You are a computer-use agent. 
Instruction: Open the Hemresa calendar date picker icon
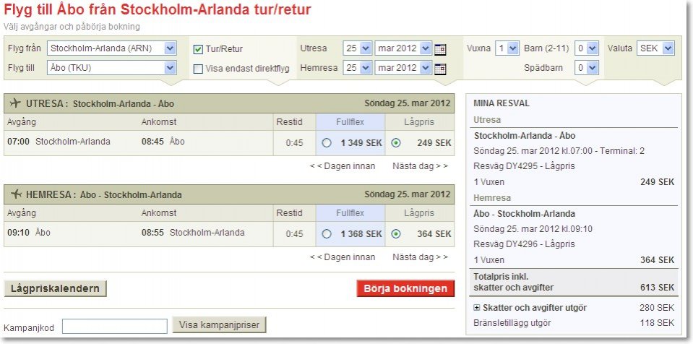[x=441, y=69]
